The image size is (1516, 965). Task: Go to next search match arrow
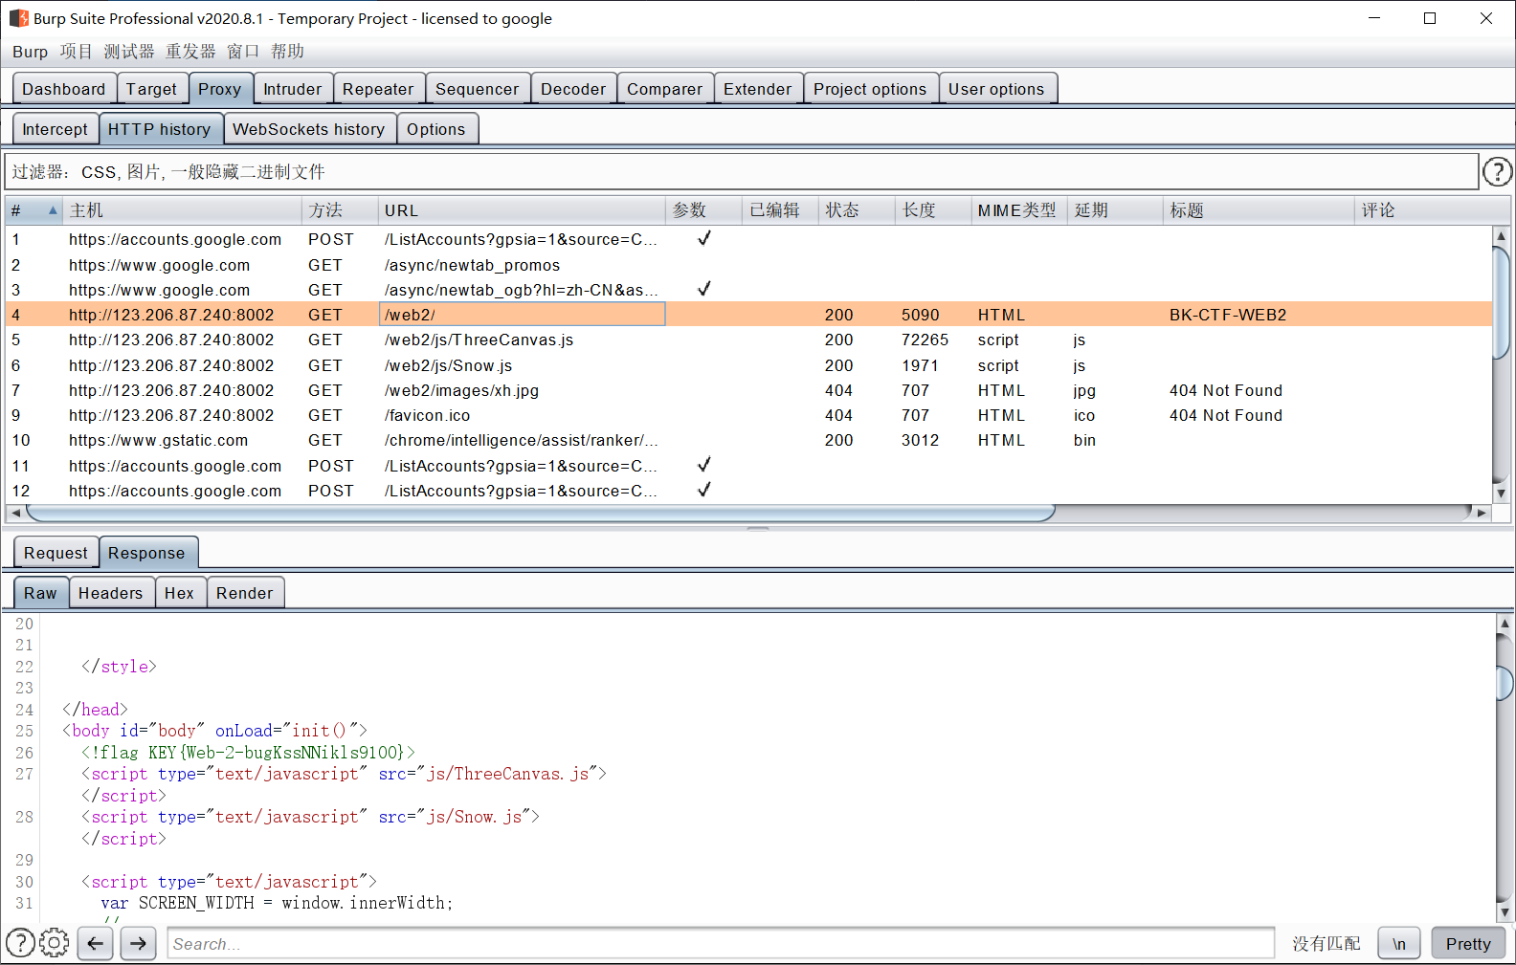[138, 943]
